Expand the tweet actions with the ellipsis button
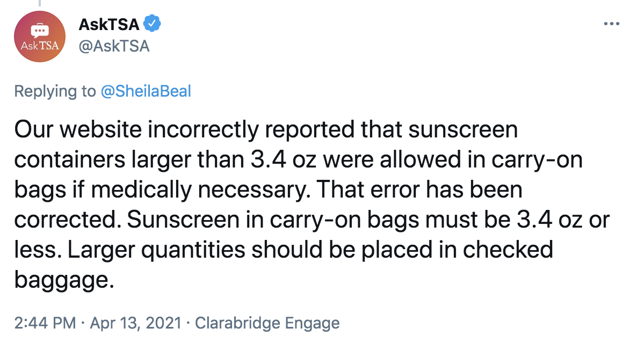This screenshot has width=637, height=350. [612, 24]
